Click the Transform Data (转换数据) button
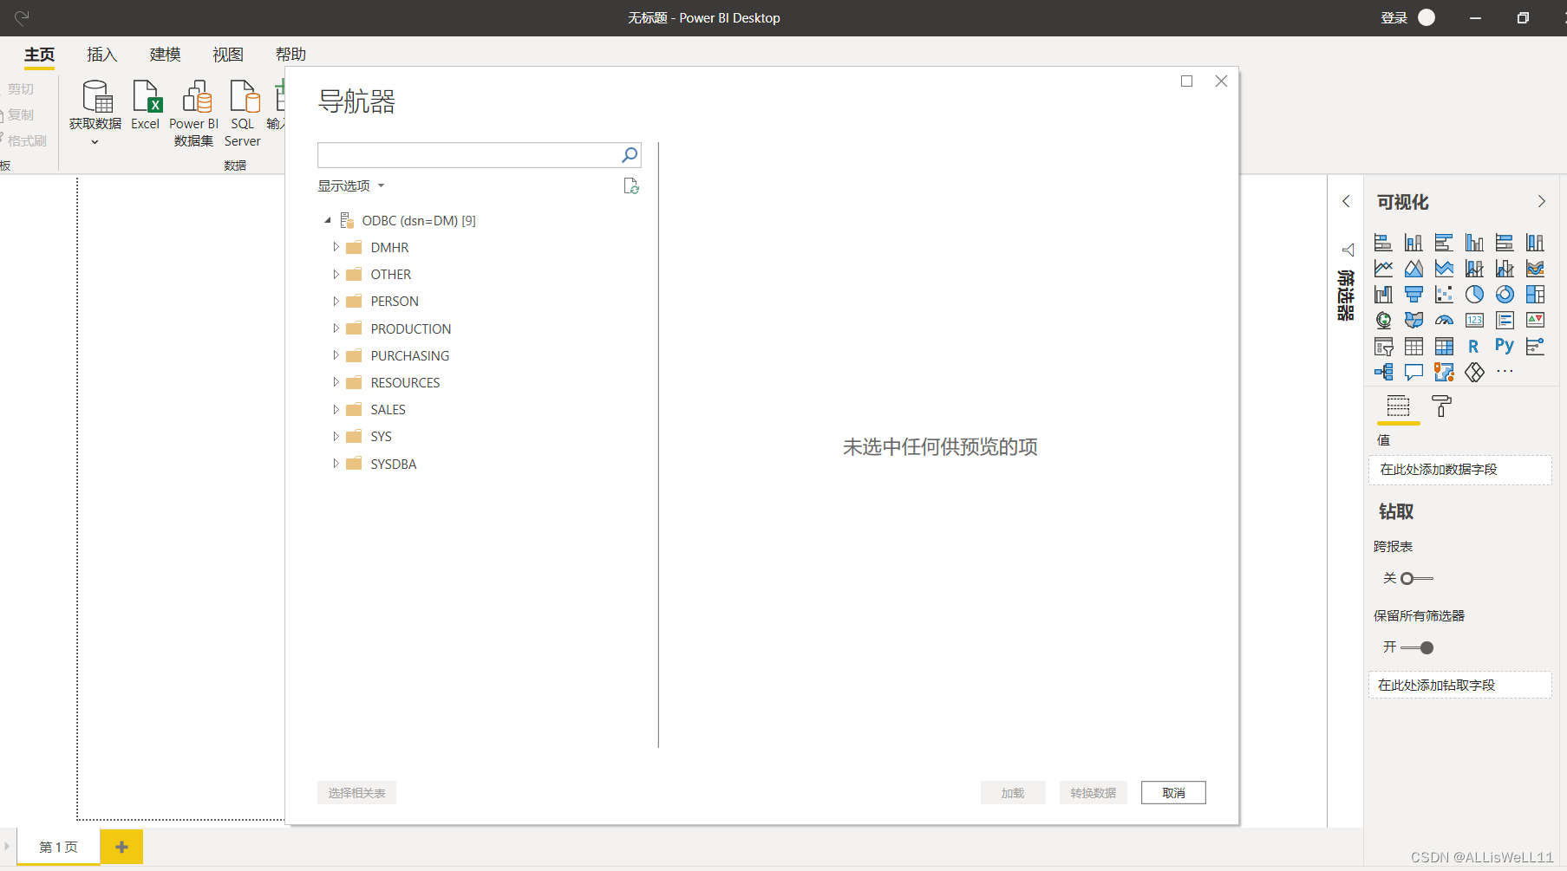The height and width of the screenshot is (871, 1567). [1094, 793]
